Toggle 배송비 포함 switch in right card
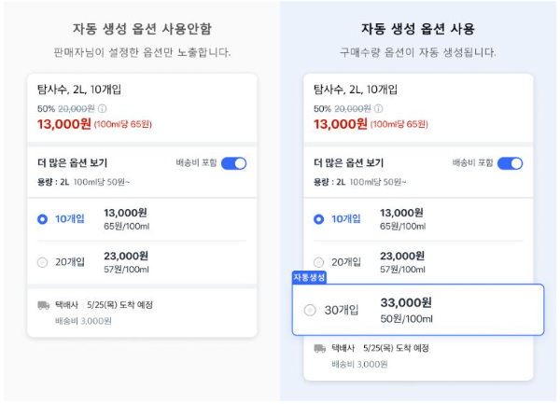Screen dimensions: 560x404 [510, 163]
